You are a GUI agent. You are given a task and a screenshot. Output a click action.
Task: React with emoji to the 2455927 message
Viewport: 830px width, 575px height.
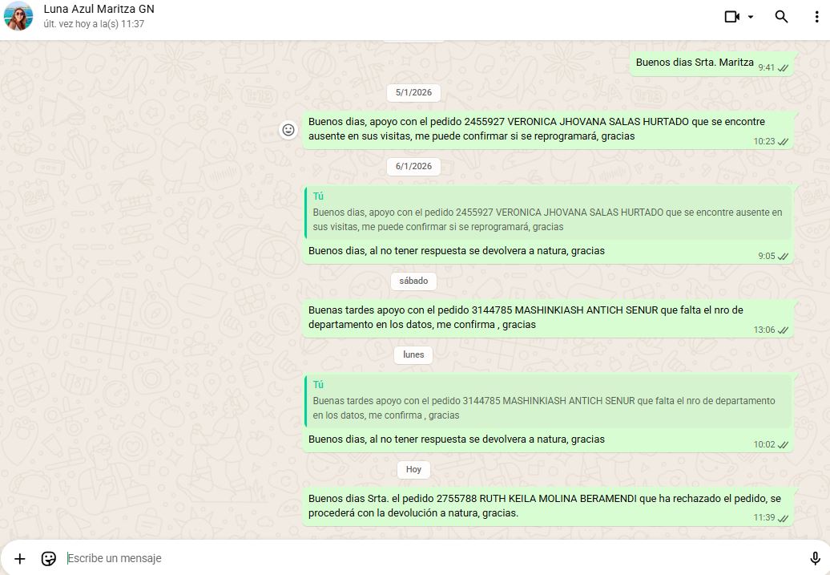tap(288, 129)
